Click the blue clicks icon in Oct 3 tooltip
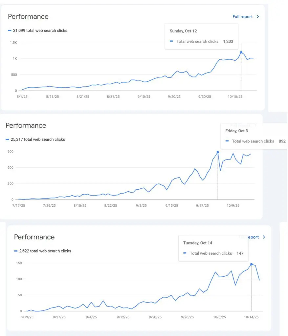This screenshot has width=288, height=336. click(x=228, y=141)
